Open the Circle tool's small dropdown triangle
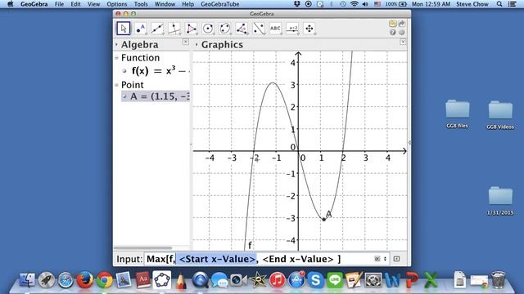The image size is (524, 294). coord(214,34)
